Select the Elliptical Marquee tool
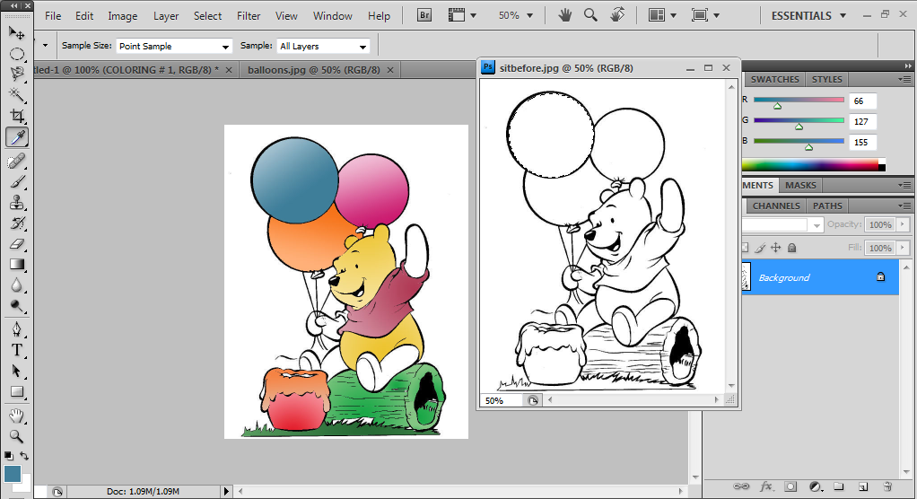This screenshot has height=499, width=917. pos(16,54)
